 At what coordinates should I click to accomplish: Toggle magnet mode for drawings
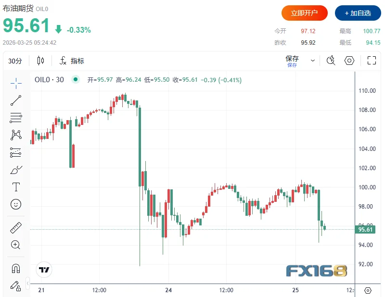pyautogui.click(x=16, y=268)
